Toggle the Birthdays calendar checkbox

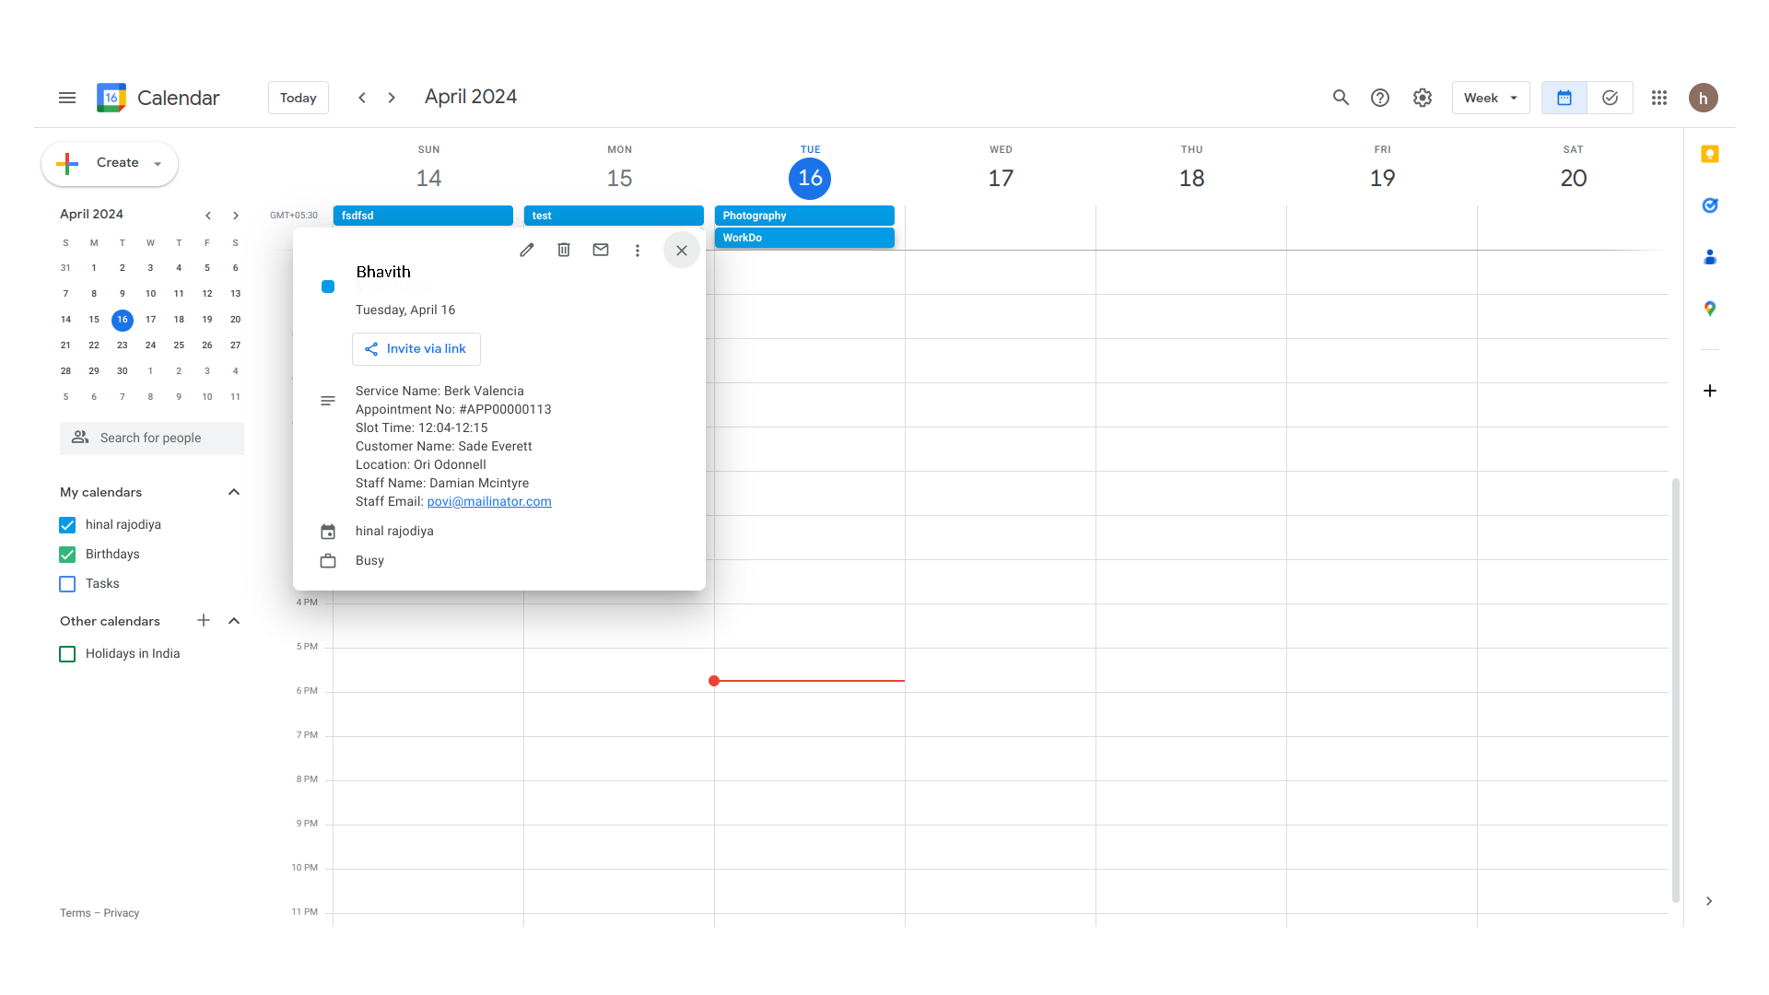pyautogui.click(x=67, y=555)
